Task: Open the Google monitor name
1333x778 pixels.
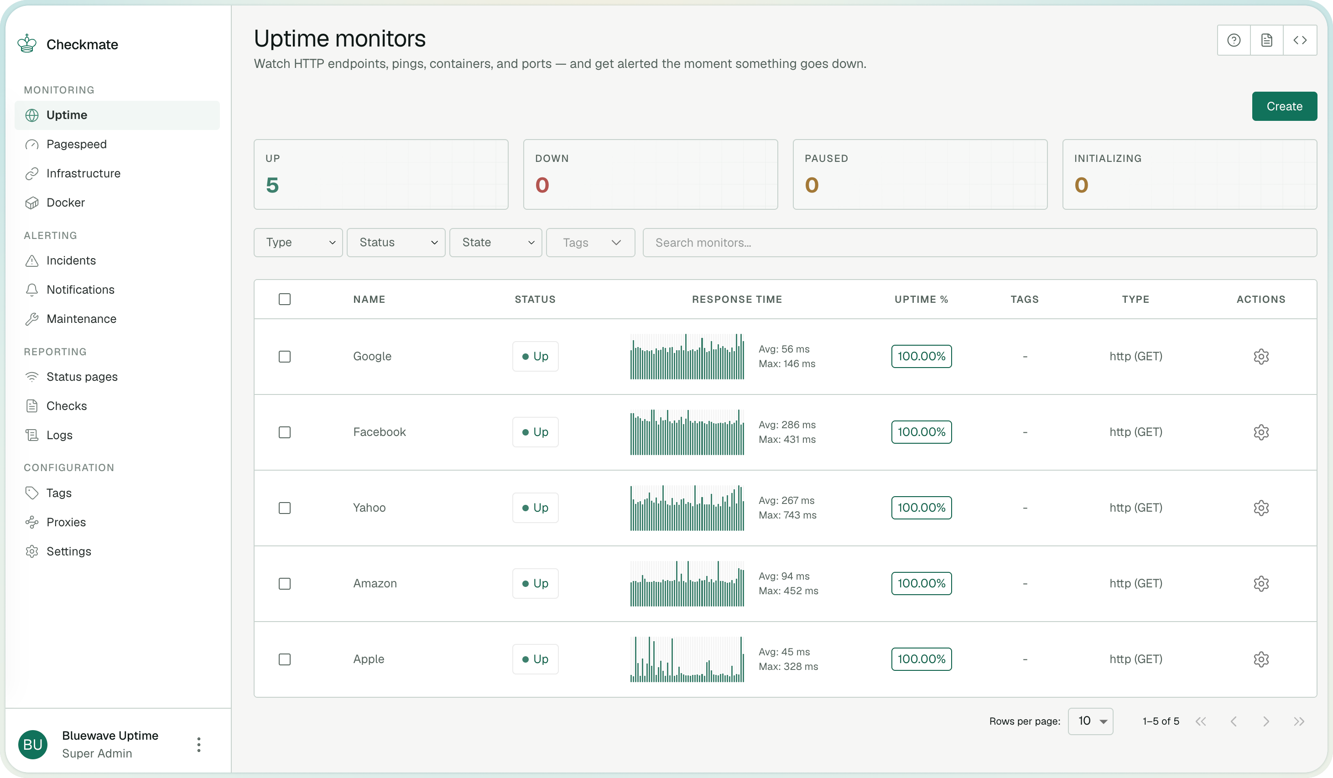Action: coord(372,357)
